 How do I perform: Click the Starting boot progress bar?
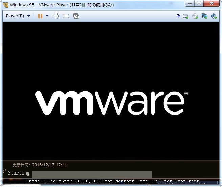coord(92,174)
